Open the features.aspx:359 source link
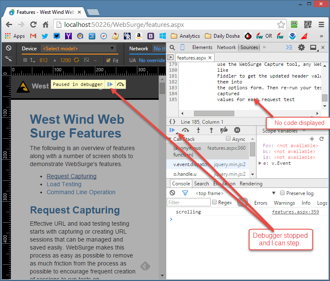 coord(295,212)
